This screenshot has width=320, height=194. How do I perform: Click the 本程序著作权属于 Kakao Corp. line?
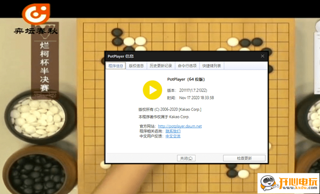point(164,117)
